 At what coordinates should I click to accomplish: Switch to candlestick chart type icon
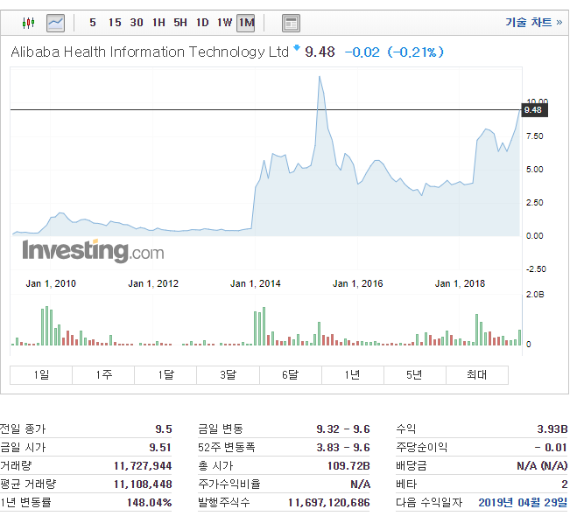pos(28,23)
